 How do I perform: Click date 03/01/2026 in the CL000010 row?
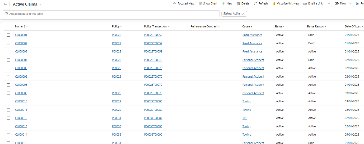(x=352, y=101)
